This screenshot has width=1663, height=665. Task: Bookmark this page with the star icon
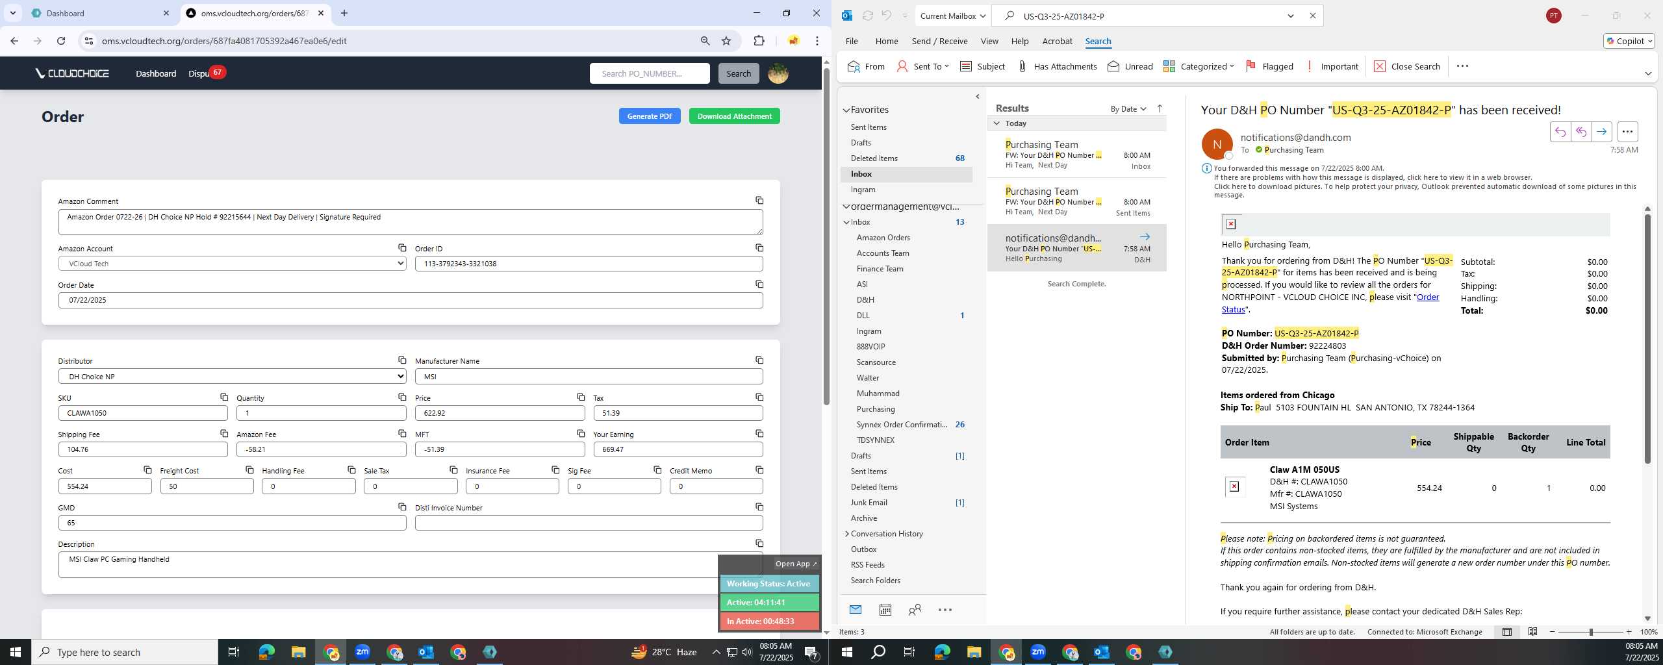pos(726,41)
